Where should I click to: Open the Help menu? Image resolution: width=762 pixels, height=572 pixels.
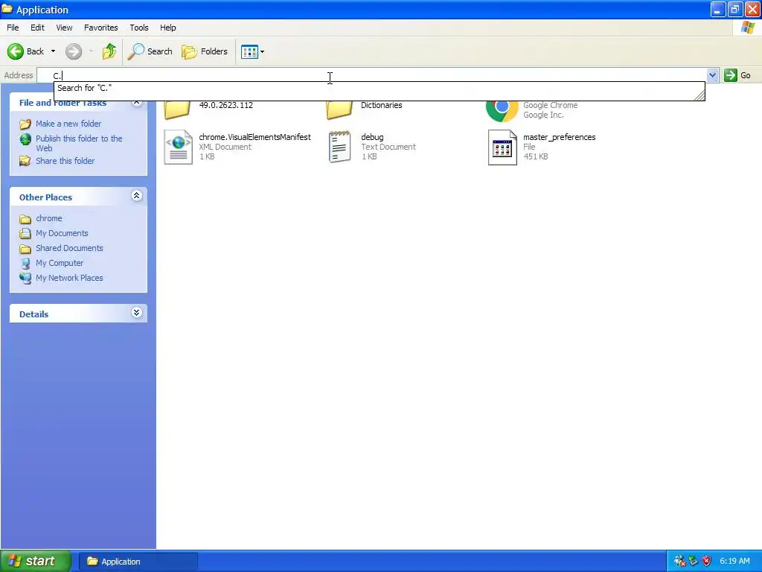coord(167,28)
